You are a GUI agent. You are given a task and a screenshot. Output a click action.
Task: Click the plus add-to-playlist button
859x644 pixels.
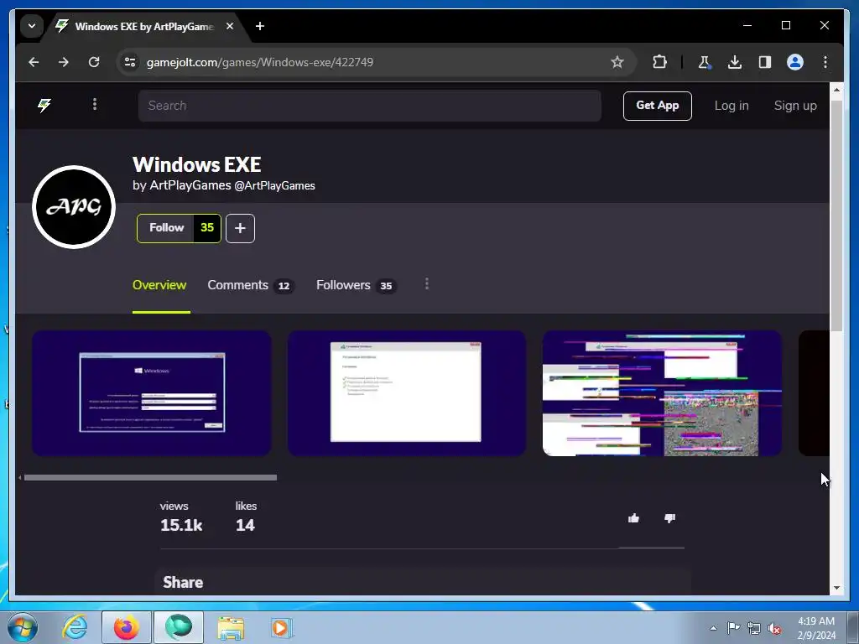pyautogui.click(x=240, y=228)
